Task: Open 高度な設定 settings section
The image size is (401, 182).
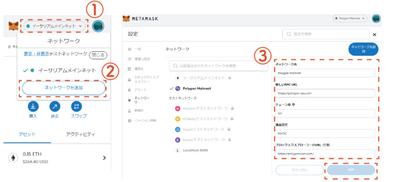Action: coord(143,59)
